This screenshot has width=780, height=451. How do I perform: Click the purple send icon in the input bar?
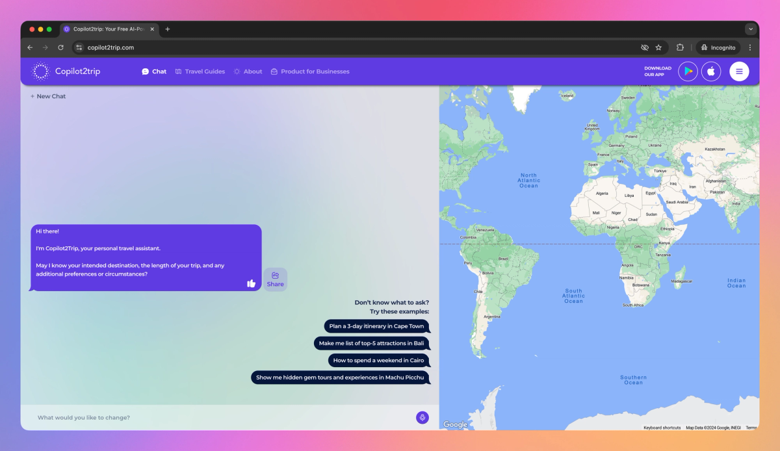pos(422,417)
